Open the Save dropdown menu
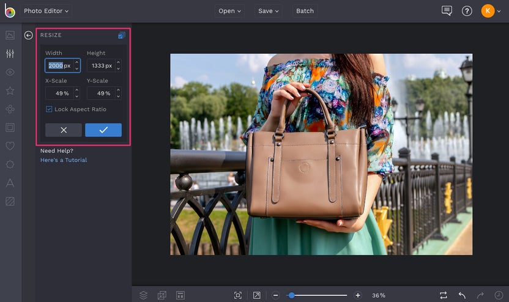The image size is (509, 302). pyautogui.click(x=269, y=11)
